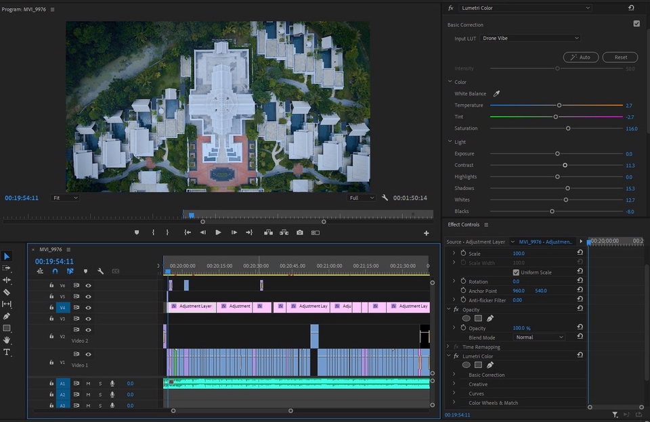This screenshot has height=422, width=650.
Task: Select the Selection tool arrow
Action: [7, 256]
